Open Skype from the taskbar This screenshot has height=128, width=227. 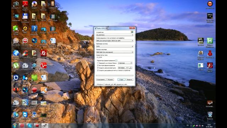tap(29, 126)
